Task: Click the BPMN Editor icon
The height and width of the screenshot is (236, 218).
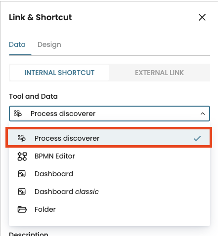Action: [22, 156]
